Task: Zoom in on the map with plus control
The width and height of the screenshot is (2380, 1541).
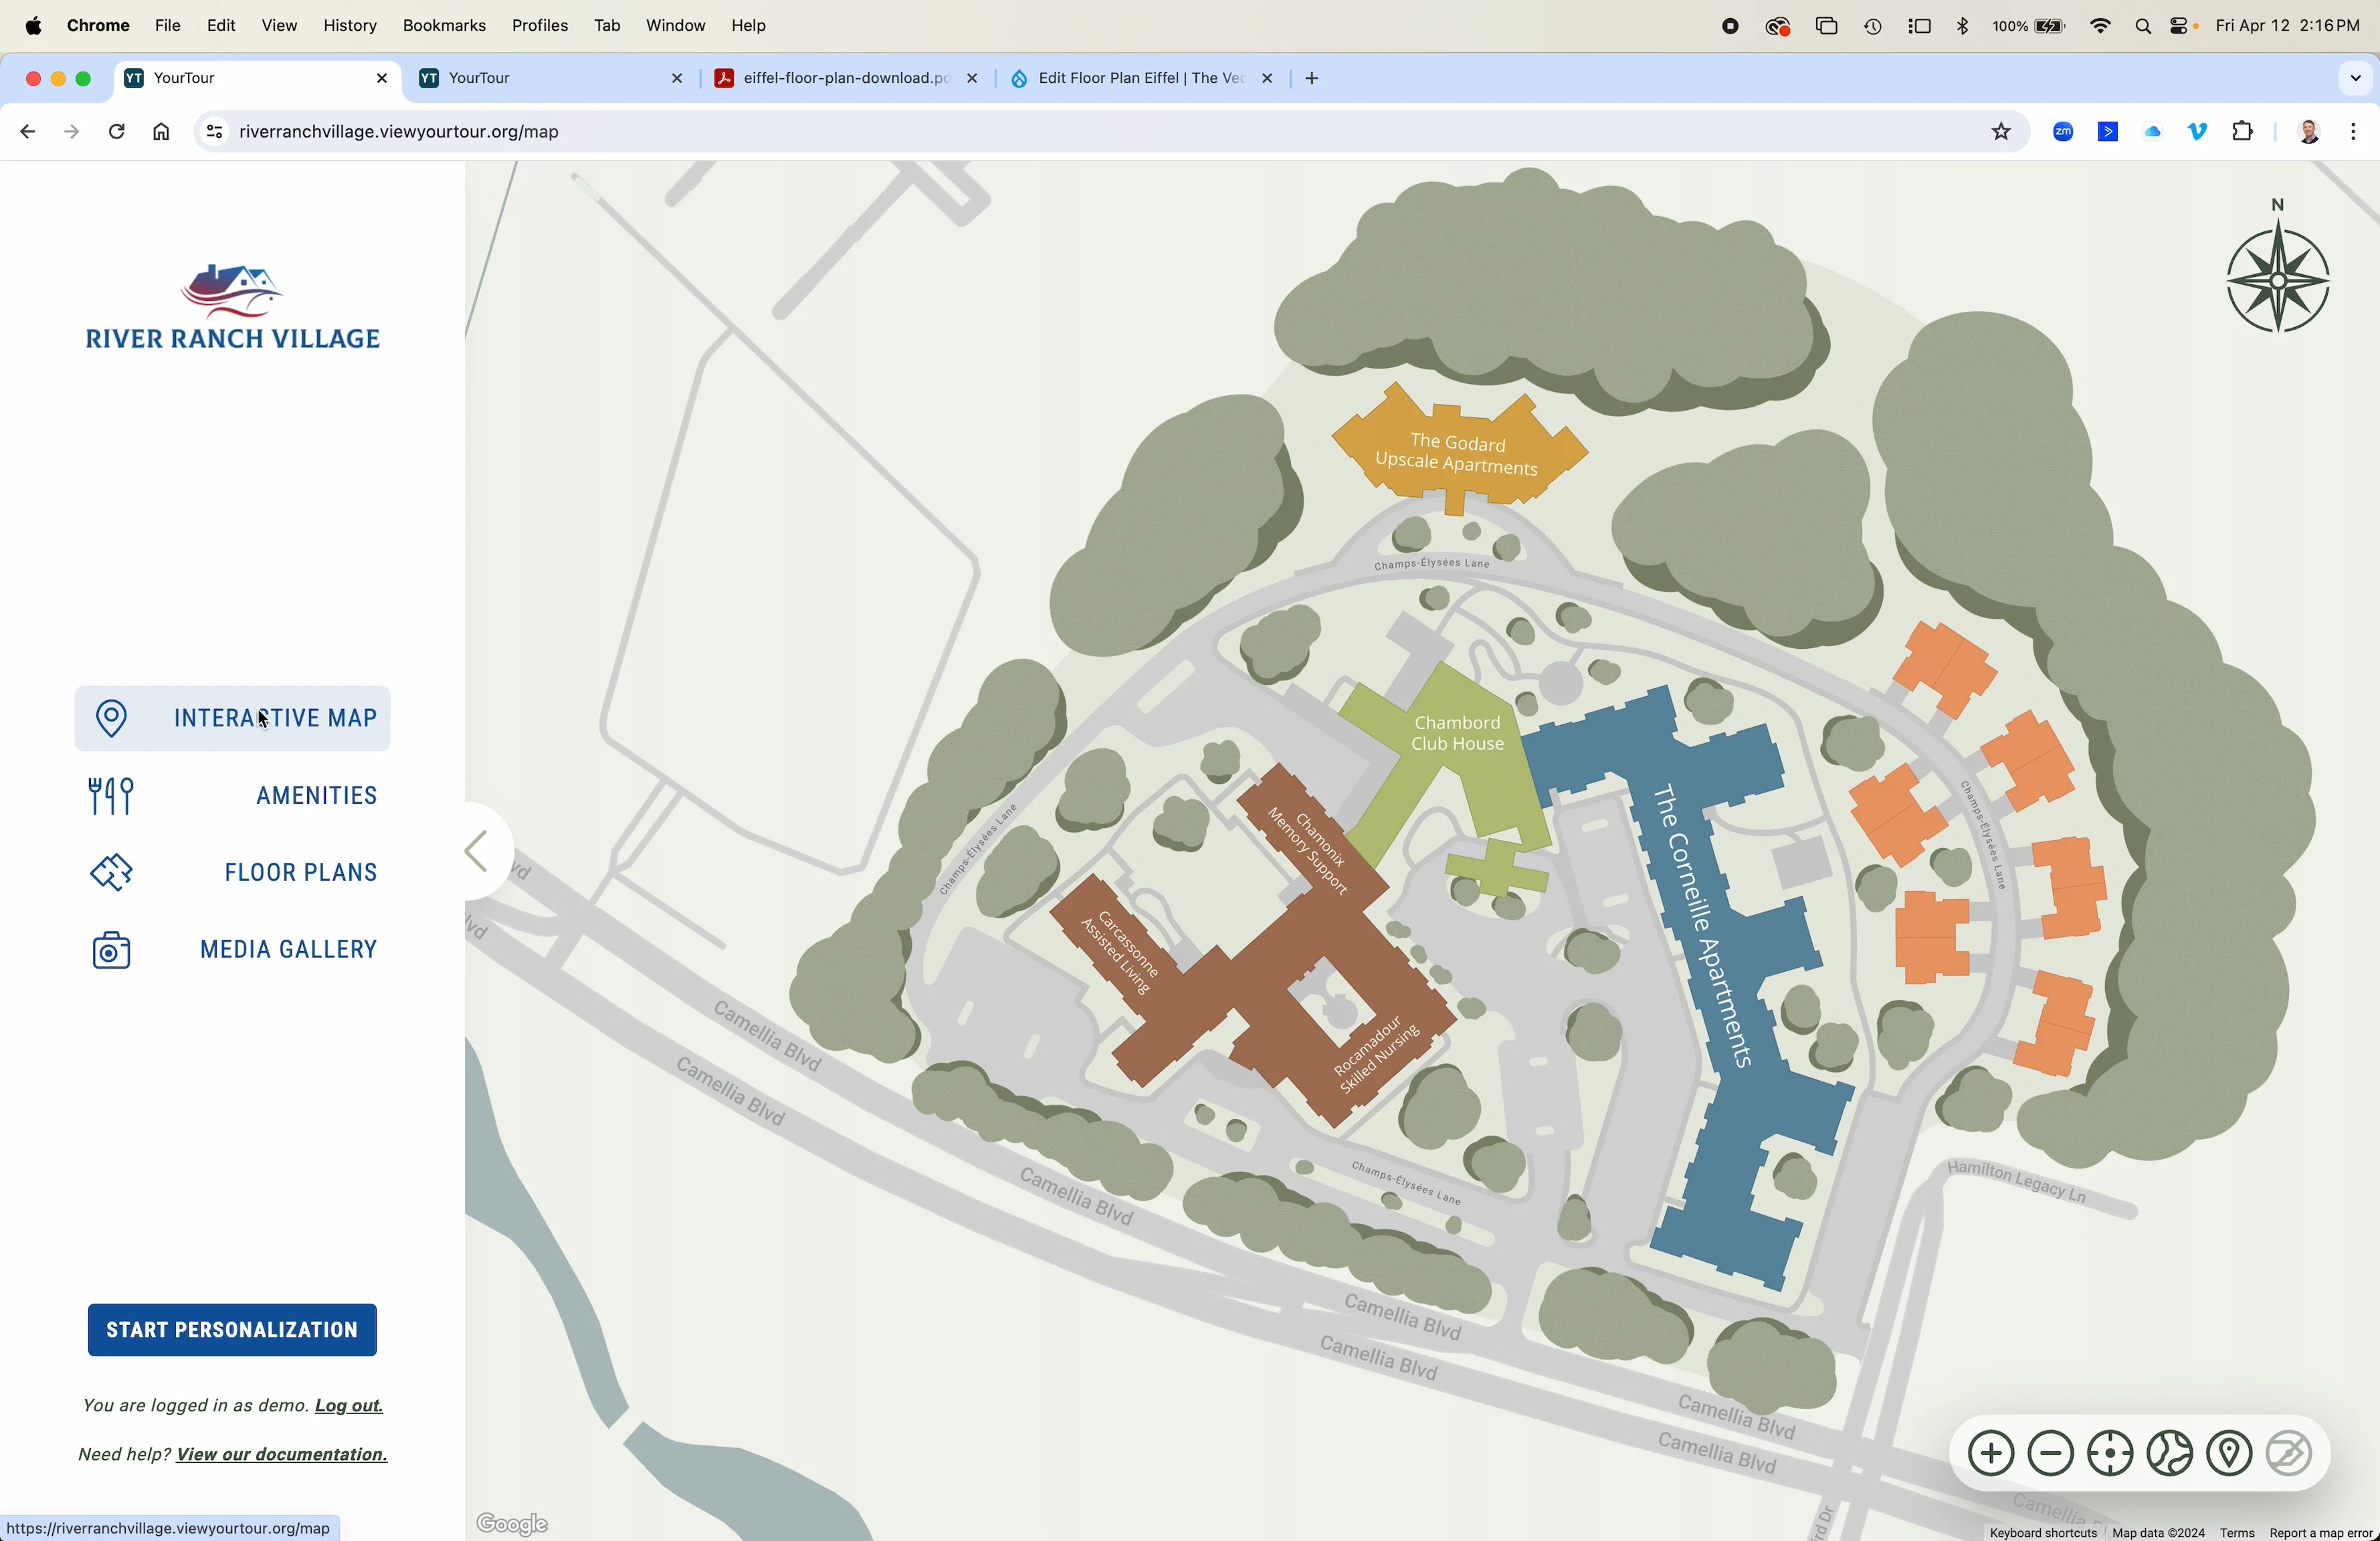Action: point(1990,1453)
